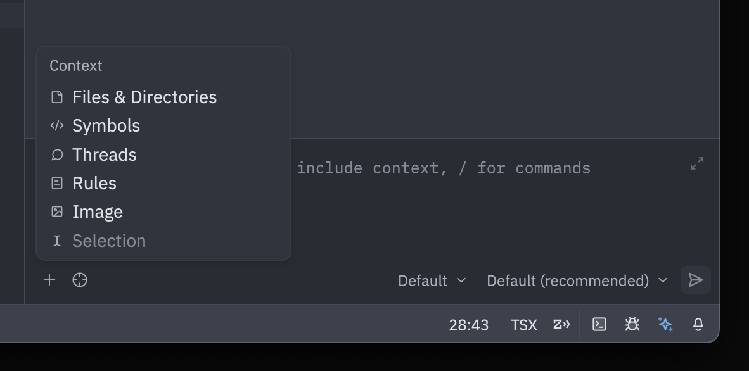This screenshot has height=371, width=749.
Task: Click the paper plane send icon
Action: click(695, 280)
